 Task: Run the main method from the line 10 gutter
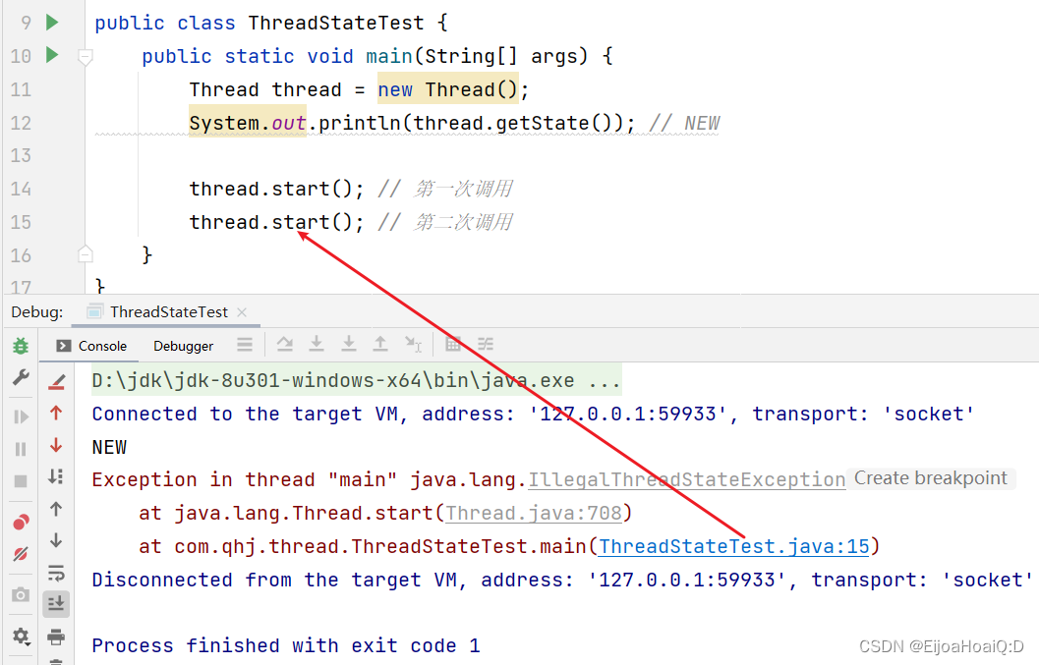point(52,55)
